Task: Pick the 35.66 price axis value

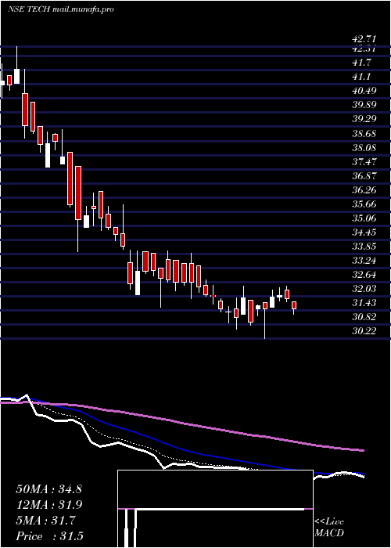Action: pyautogui.click(x=364, y=204)
